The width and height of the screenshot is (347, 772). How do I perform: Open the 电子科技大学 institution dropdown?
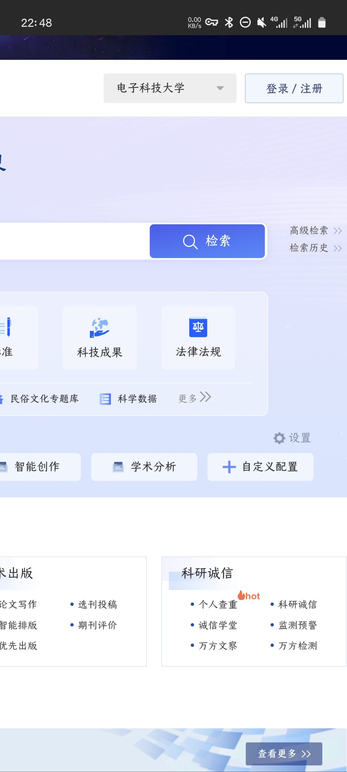pos(170,88)
